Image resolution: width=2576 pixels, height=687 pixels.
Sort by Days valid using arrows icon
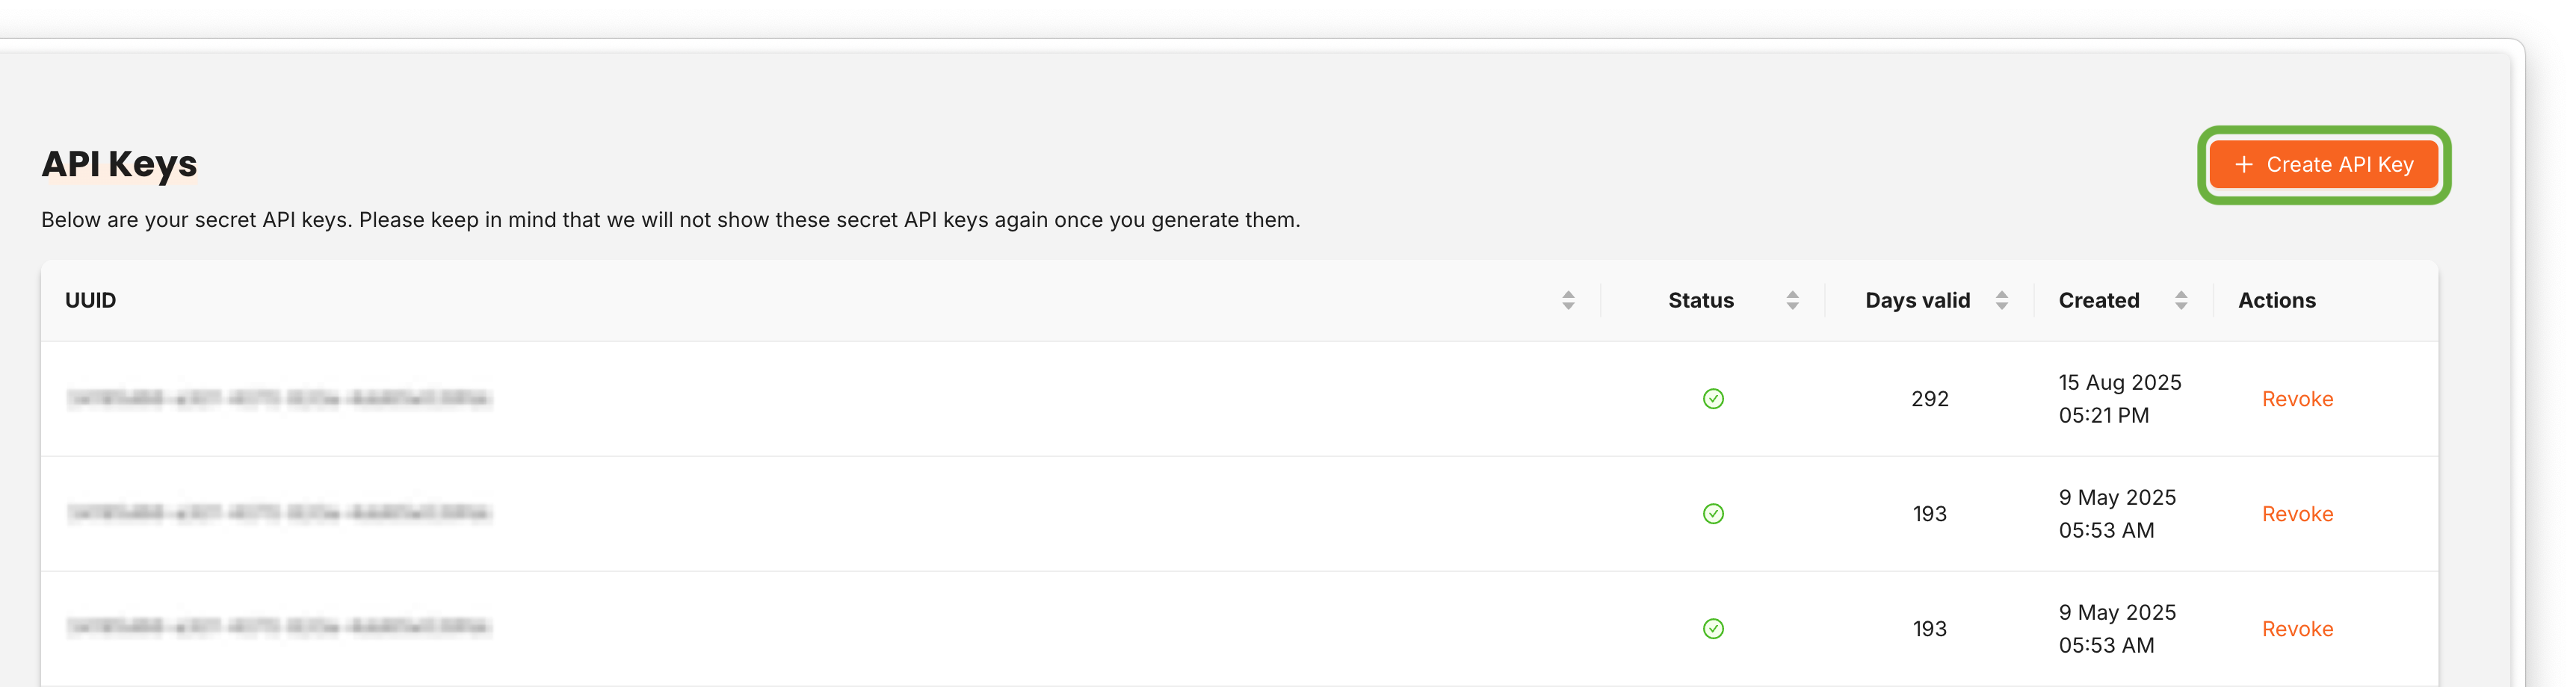(x=2001, y=300)
